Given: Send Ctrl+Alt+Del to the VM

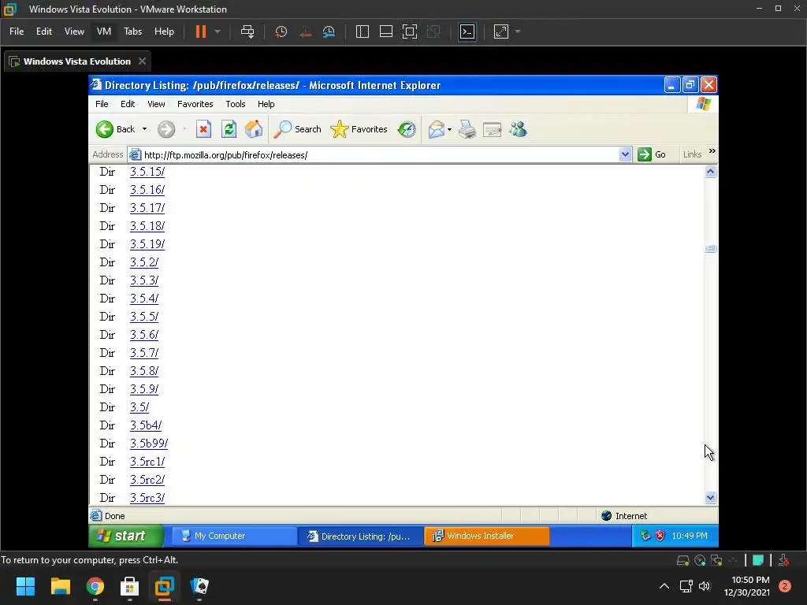Looking at the screenshot, I should [x=247, y=32].
